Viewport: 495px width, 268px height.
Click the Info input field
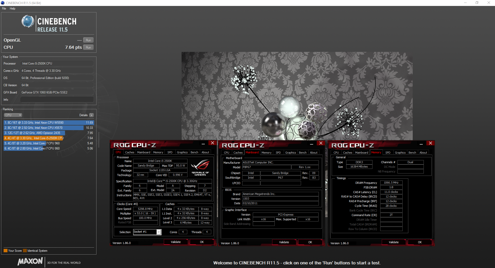[57, 100]
